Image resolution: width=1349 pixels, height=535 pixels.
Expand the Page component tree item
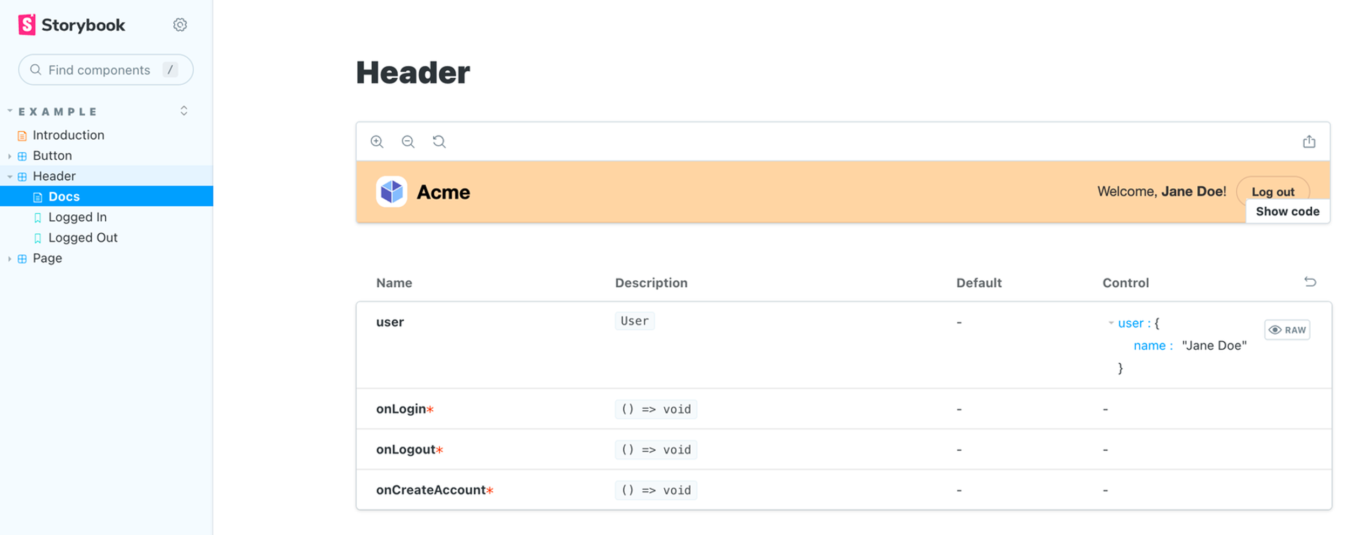coord(9,258)
